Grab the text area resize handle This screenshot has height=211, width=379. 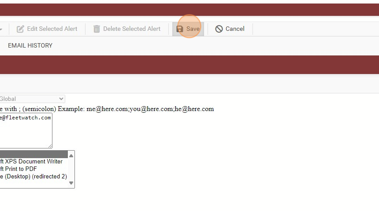(x=50, y=146)
